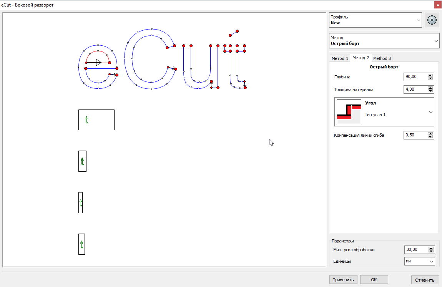Decrease Компенсация линии сгиба value
Screen dimensions: 442x287
click(x=430, y=137)
